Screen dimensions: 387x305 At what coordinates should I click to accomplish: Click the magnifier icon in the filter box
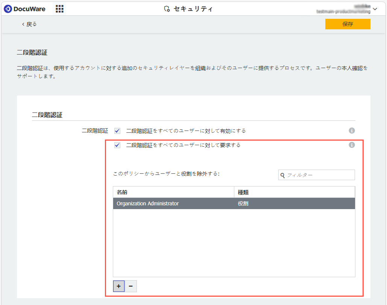282,175
